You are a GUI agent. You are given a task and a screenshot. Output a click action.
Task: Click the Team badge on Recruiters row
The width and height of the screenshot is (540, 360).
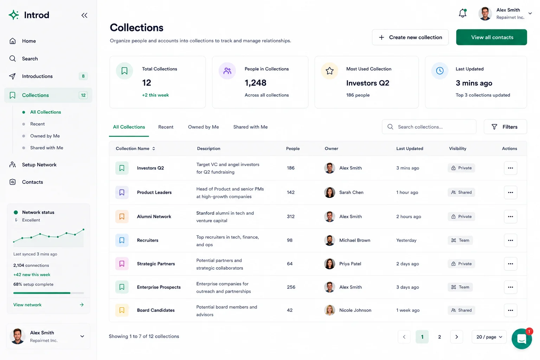(460, 240)
